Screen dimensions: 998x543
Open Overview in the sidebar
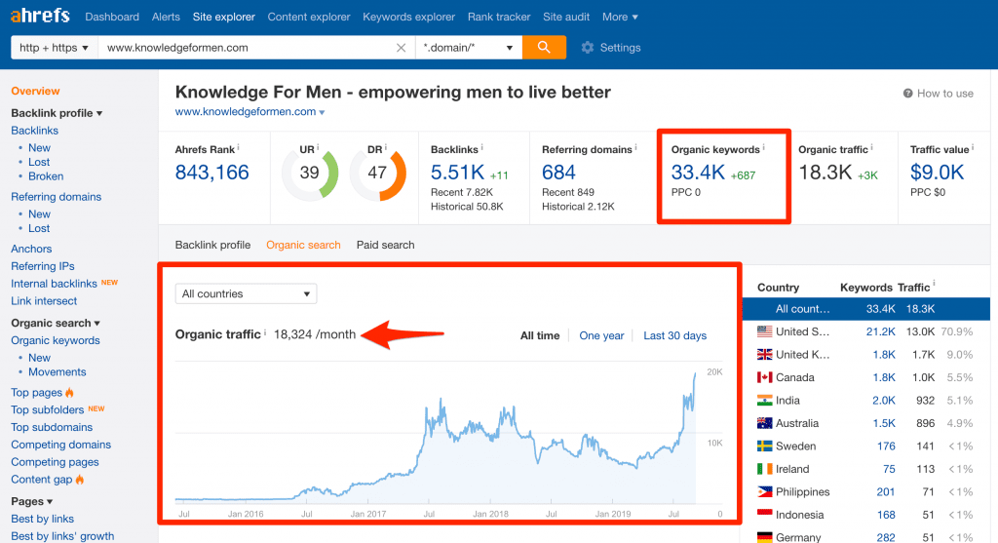coord(35,91)
